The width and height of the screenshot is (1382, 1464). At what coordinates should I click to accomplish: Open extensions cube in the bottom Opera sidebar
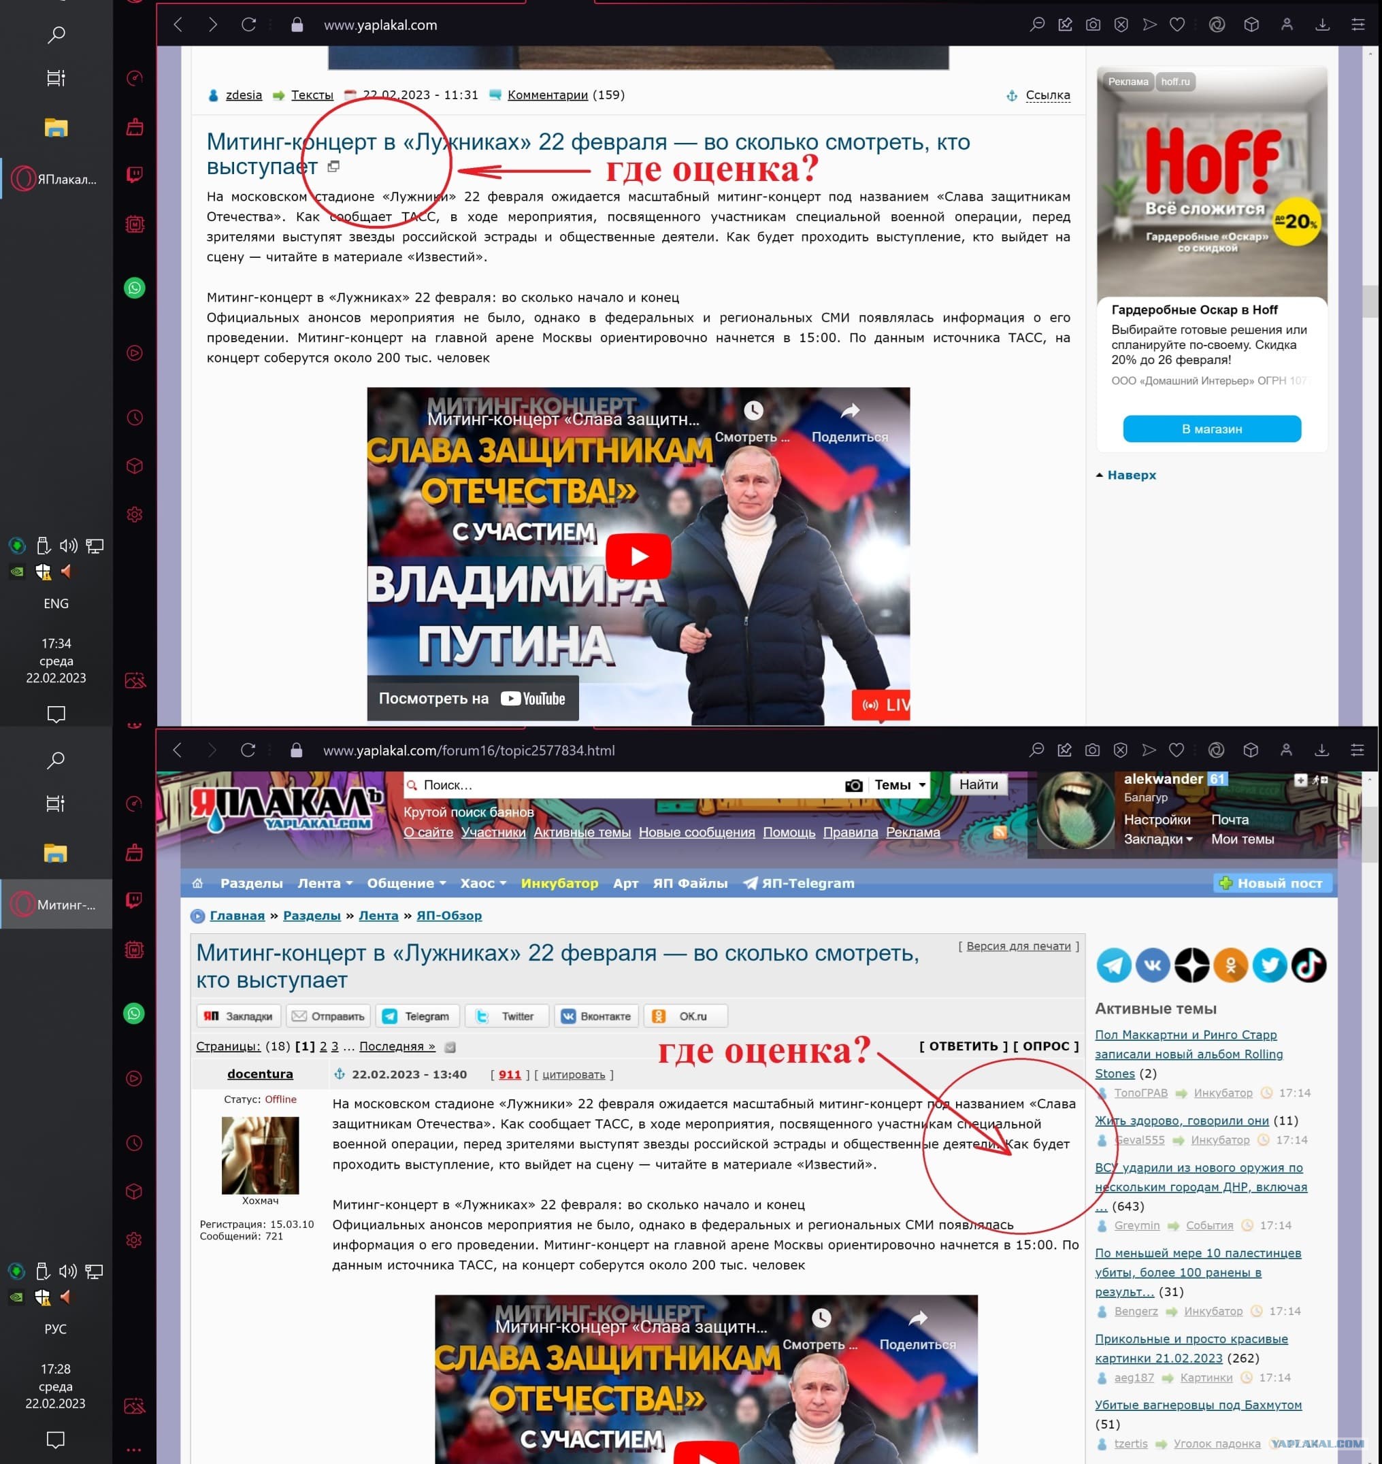point(134,1191)
